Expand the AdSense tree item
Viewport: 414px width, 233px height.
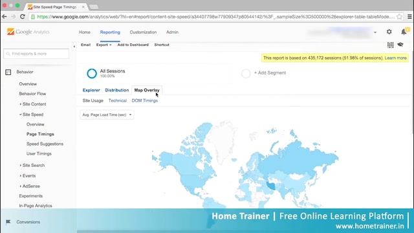20,186
